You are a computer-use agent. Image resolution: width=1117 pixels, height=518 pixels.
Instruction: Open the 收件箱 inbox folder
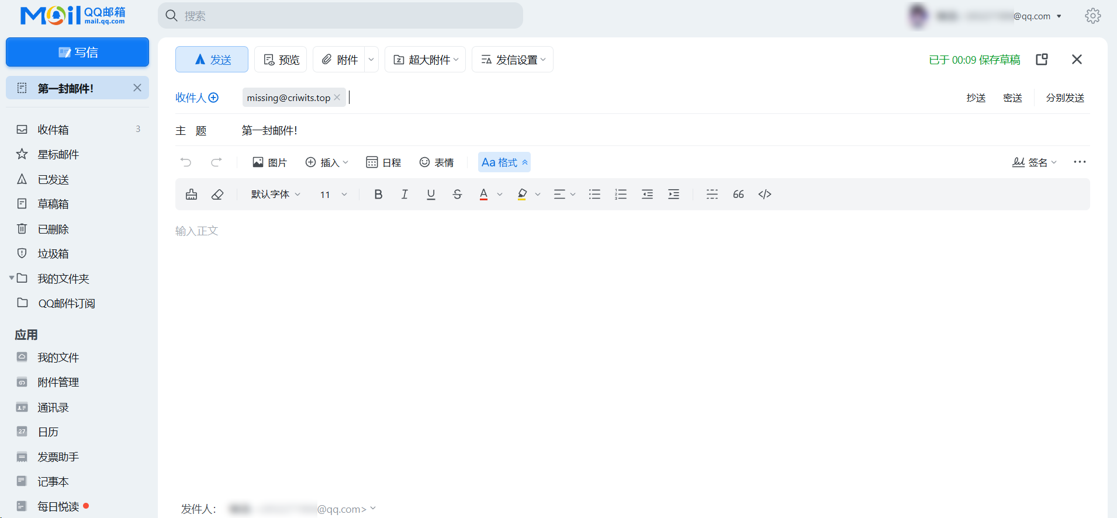tap(53, 130)
